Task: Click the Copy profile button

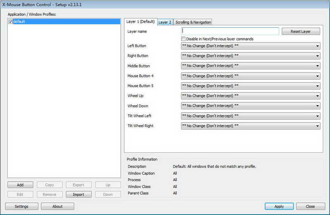Action: point(49,185)
